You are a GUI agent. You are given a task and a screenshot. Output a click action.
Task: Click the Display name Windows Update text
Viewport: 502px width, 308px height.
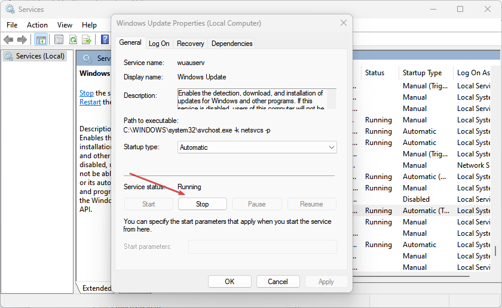point(202,77)
